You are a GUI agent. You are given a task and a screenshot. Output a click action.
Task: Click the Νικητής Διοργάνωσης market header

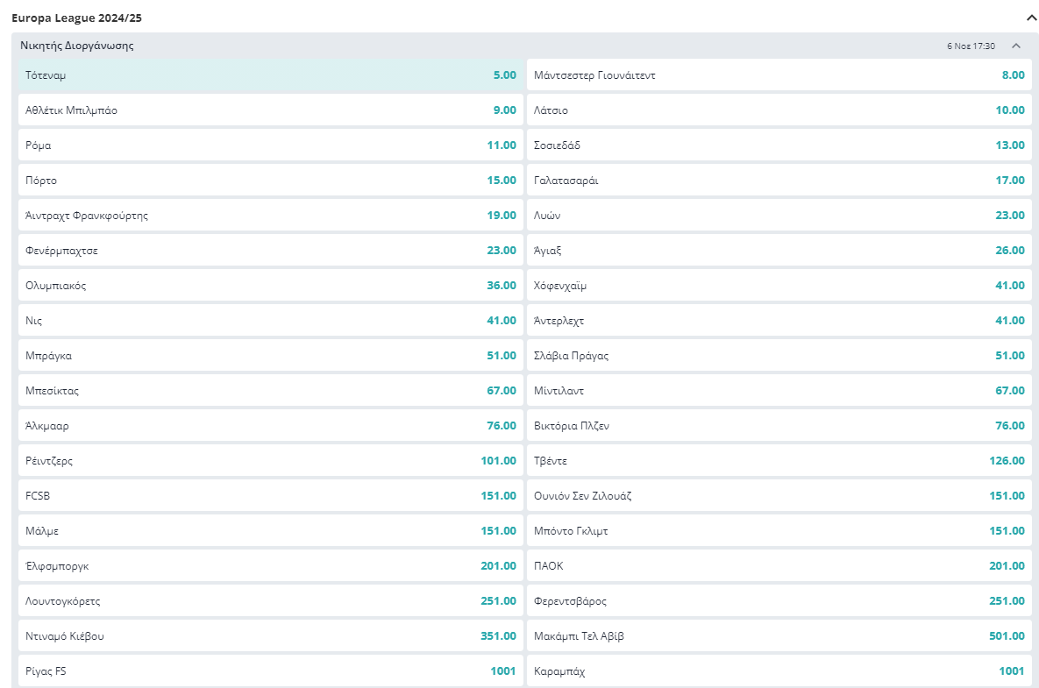[77, 46]
